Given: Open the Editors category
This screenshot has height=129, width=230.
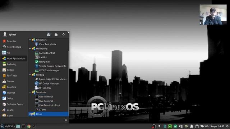Looking at the screenshot, I should 14,70.
